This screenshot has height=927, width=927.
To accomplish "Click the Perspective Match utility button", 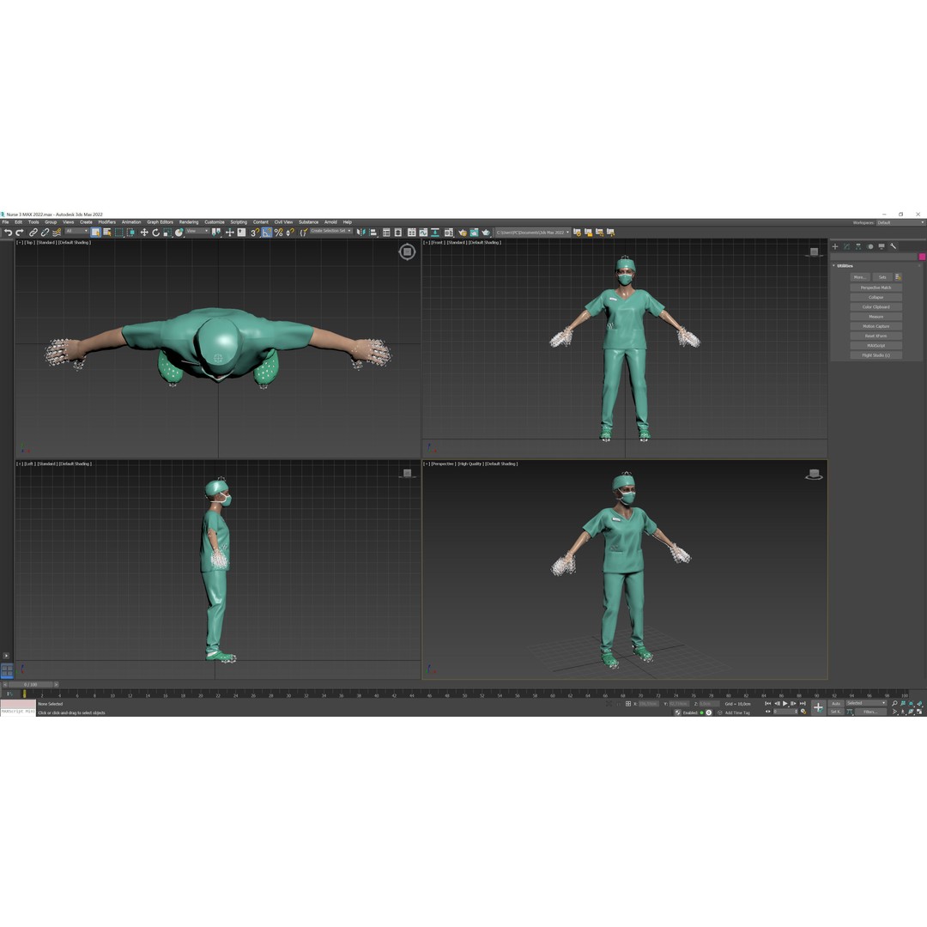I will tap(876, 288).
